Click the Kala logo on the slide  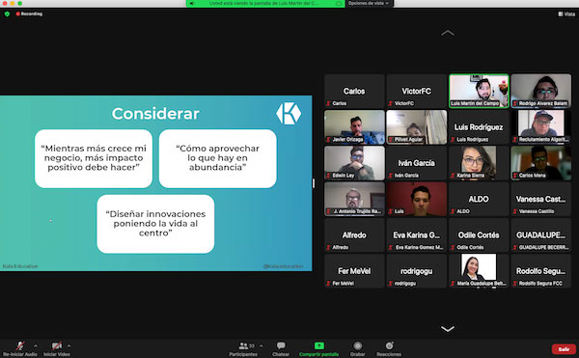coord(289,114)
